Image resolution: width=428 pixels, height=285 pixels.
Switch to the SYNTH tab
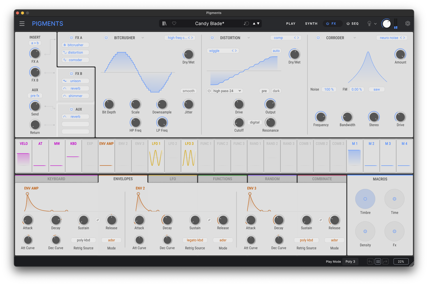[311, 23]
